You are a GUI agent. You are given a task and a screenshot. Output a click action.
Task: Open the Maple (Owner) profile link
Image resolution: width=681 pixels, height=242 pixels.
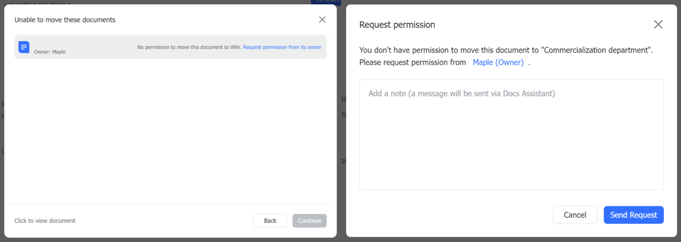tap(498, 62)
